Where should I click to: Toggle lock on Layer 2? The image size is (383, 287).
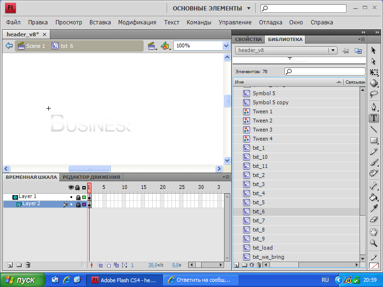click(78, 205)
